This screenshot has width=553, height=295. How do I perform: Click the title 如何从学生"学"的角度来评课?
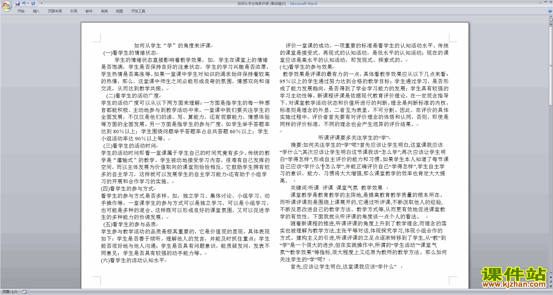(x=172, y=45)
